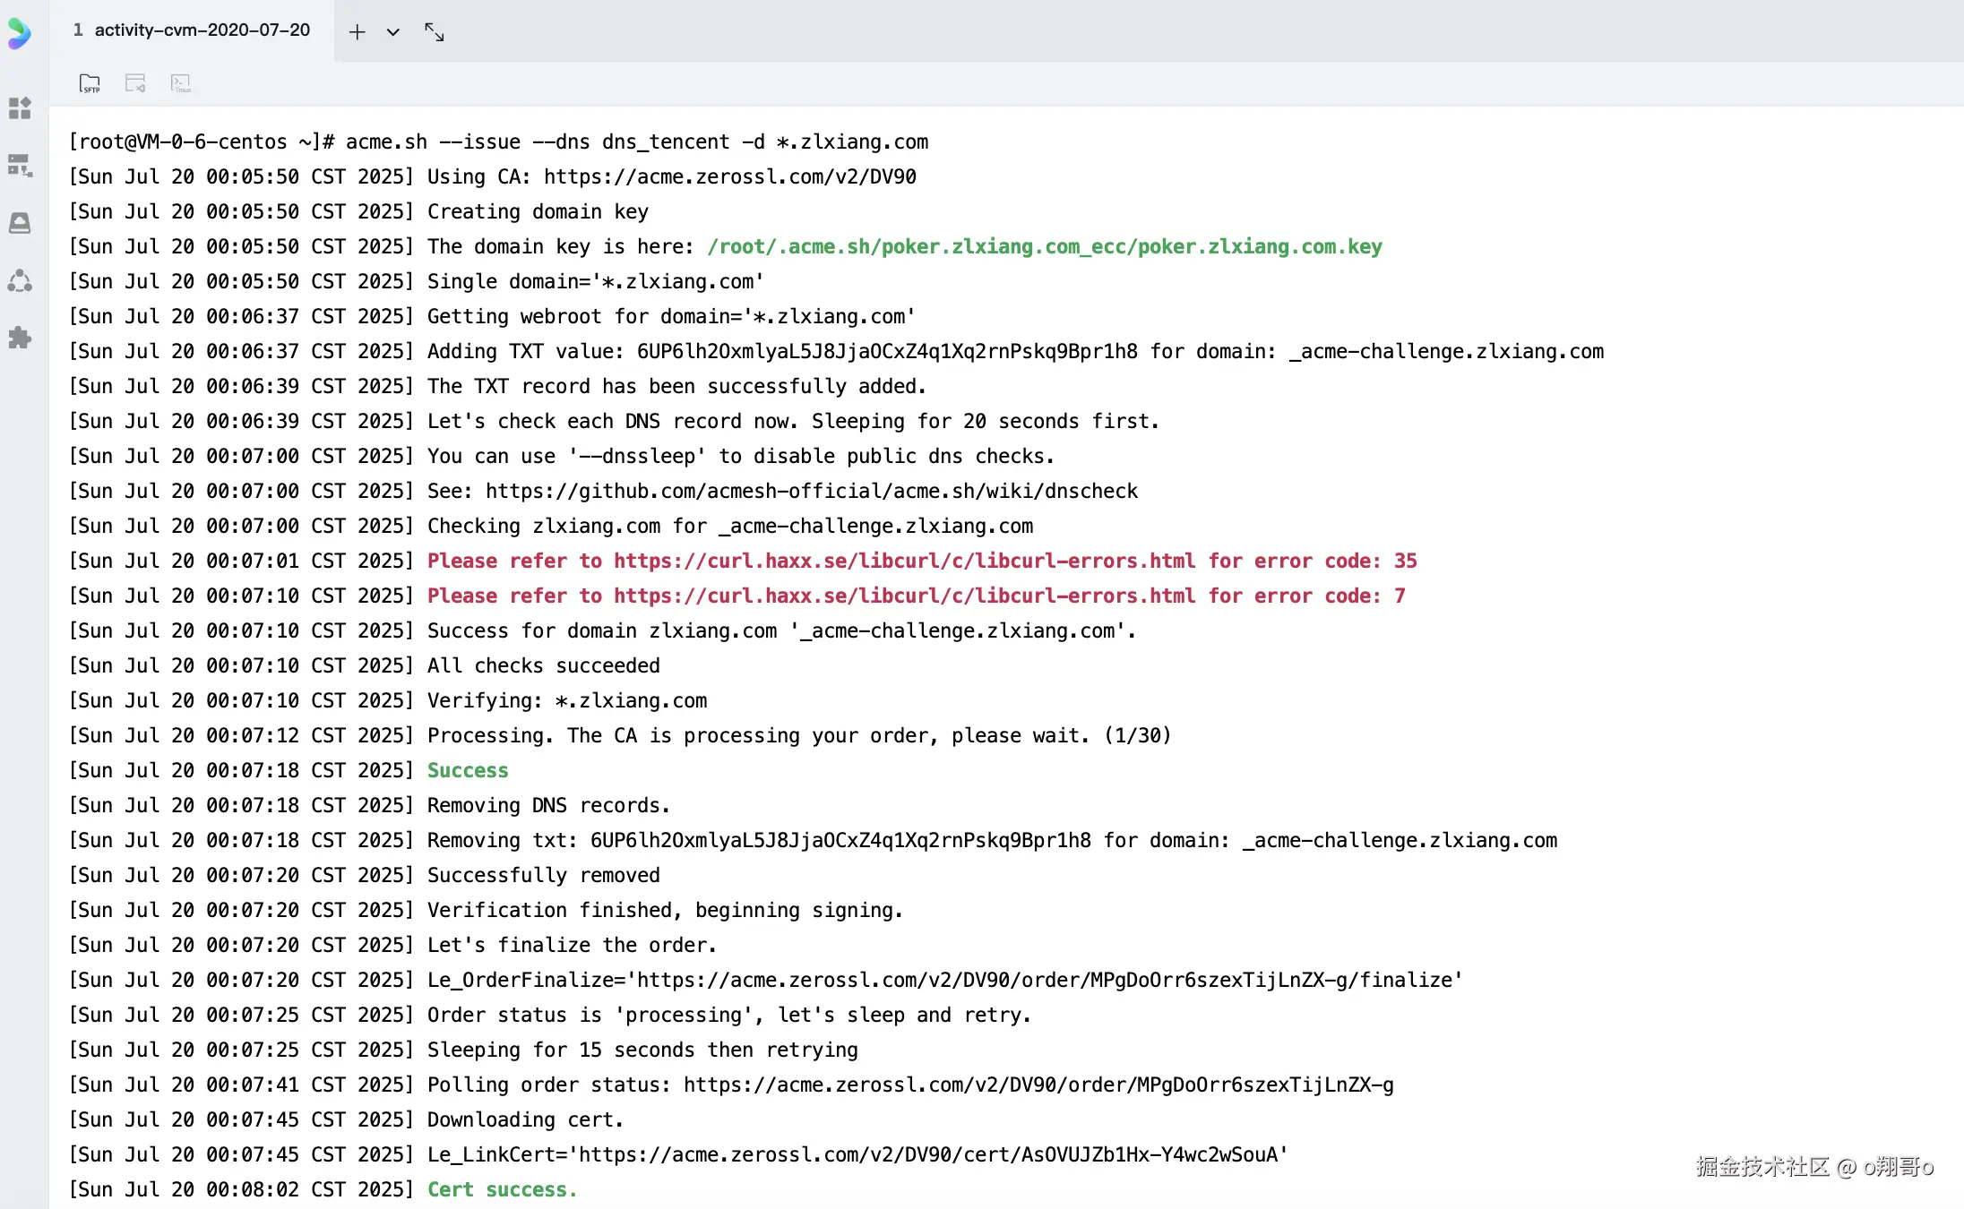
Task: Open the SFTP file browser
Action: [x=90, y=83]
